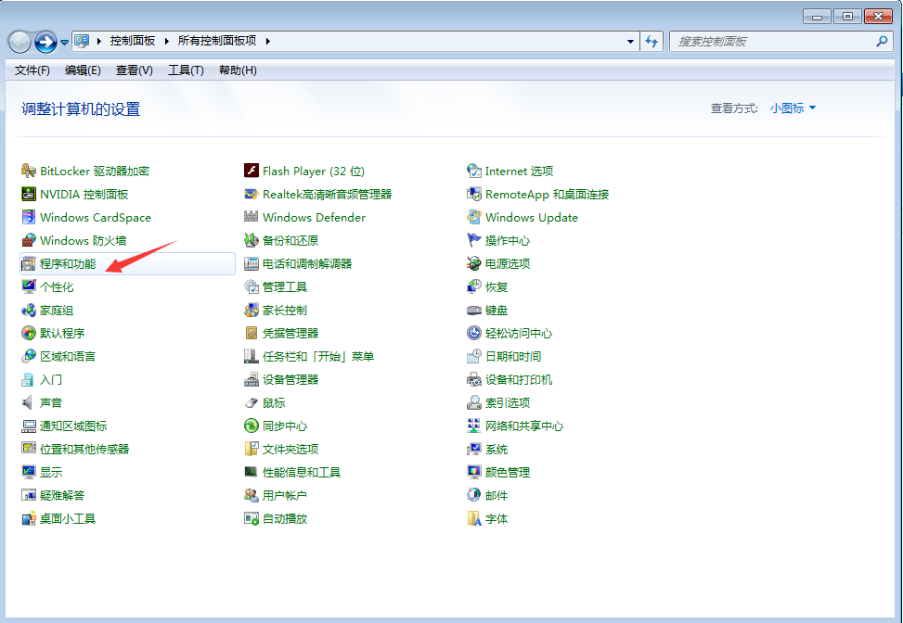The image size is (903, 623).
Task: Expand the 小图标 view mode dropdown
Action: 793,108
